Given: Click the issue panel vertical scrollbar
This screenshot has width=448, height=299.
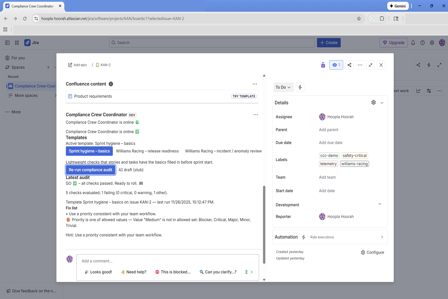Looking at the screenshot, I should 264,224.
